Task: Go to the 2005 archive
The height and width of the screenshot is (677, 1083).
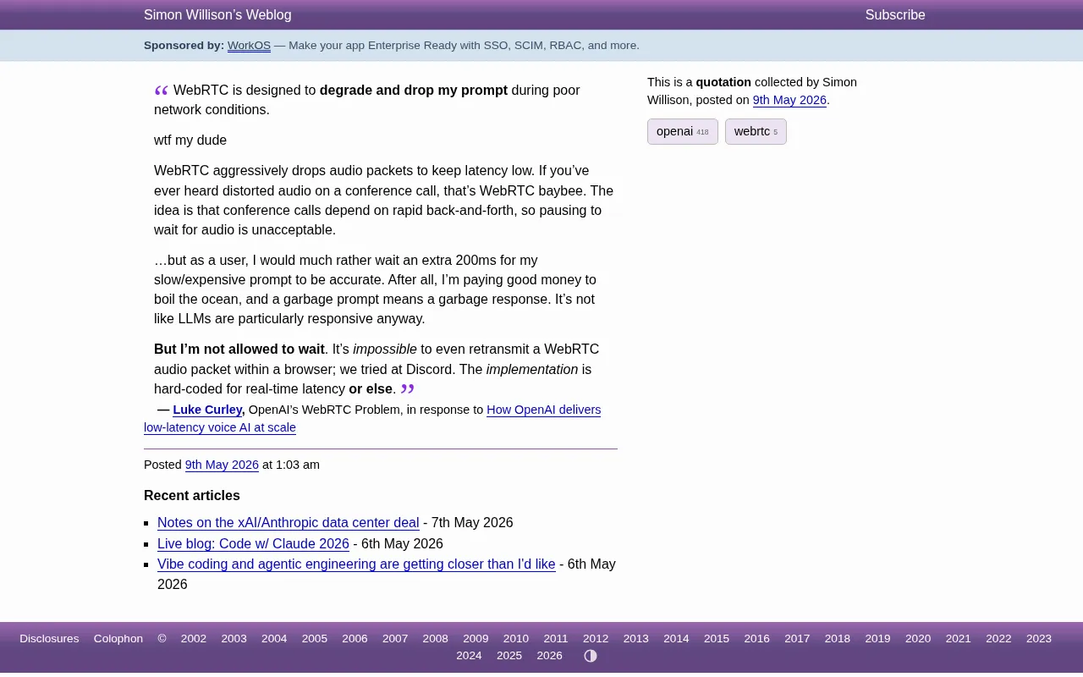Action: (315, 639)
